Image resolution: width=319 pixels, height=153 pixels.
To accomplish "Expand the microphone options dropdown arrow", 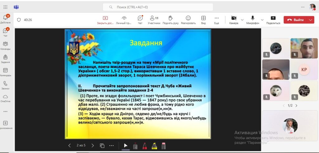I will pyautogui.click(x=262, y=20).
